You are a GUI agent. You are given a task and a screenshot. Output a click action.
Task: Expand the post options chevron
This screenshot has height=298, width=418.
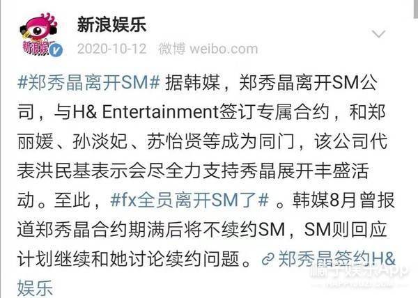[378, 34]
